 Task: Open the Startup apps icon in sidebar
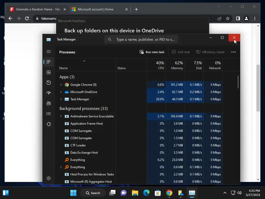tap(49, 93)
